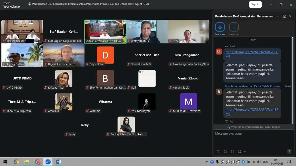Screen dimensions: 296x166
Task: Click Who can see your messages
Action: (x=247, y=127)
